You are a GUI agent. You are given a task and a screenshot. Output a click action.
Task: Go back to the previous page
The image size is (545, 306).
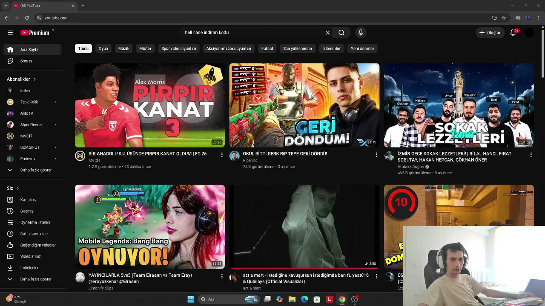pyautogui.click(x=6, y=18)
